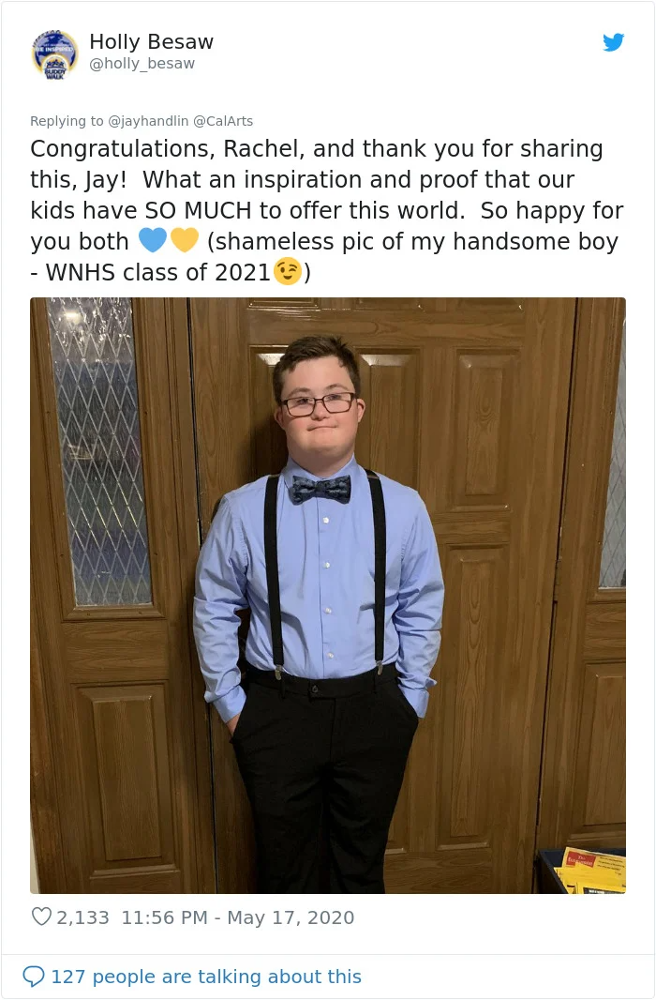Open the conversation speech bubble icon
656x1000 pixels.
click(x=33, y=976)
